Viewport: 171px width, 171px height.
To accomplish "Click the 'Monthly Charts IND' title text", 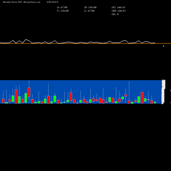I will 12,2.
